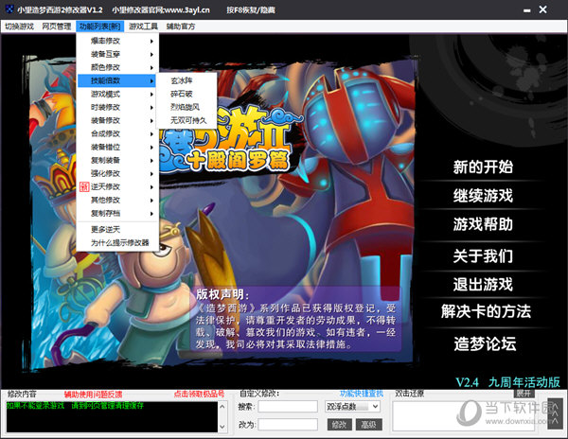Image resolution: width=568 pixels, height=439 pixels.
Task: Select the 无双可持久 skill option
Action: pos(186,120)
